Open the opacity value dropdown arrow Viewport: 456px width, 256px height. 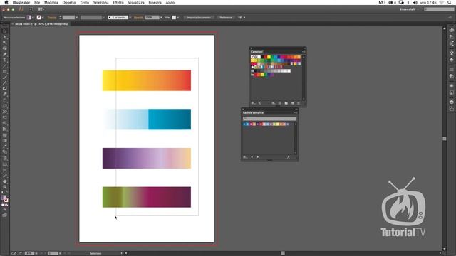pyautogui.click(x=161, y=17)
